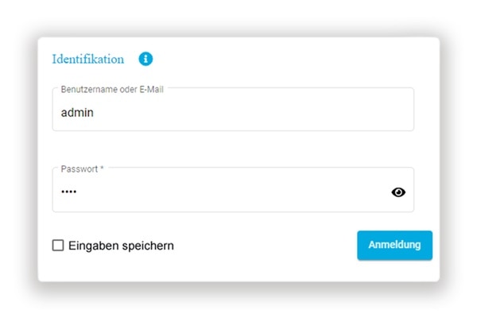
Task: Focus the Passwort input field
Action: (223, 192)
